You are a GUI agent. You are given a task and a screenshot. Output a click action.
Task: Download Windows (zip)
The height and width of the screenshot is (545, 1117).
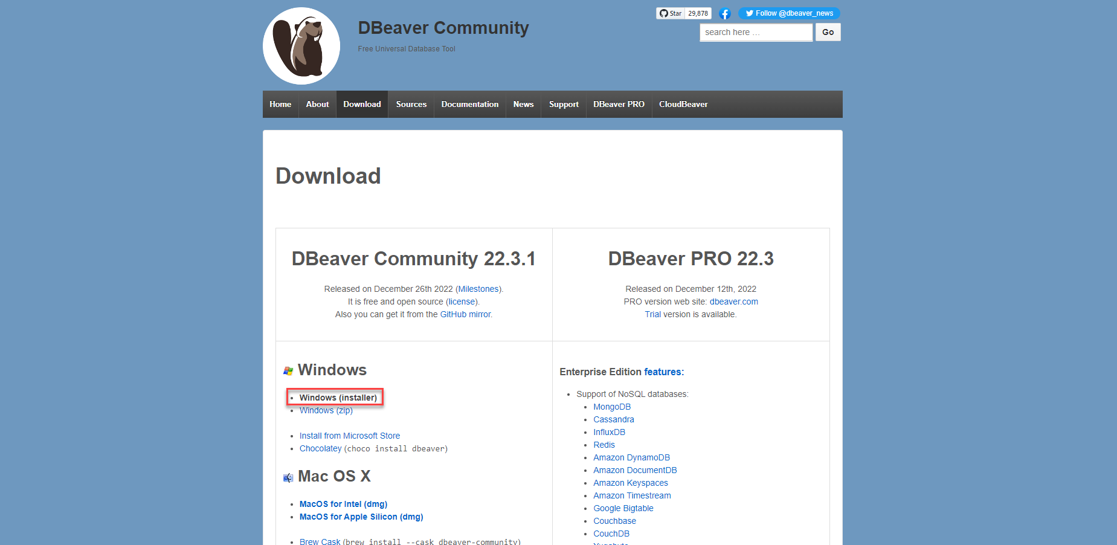(326, 410)
